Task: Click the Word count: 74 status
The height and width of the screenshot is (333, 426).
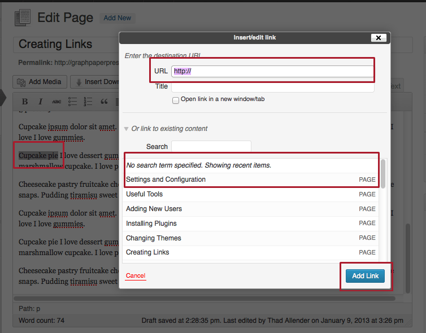Action: click(x=42, y=321)
